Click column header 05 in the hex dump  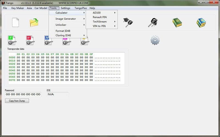point(43,54)
